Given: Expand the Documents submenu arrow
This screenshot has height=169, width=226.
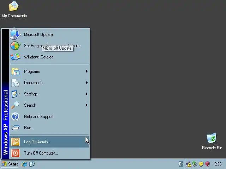Looking at the screenshot, I should pos(87,83).
